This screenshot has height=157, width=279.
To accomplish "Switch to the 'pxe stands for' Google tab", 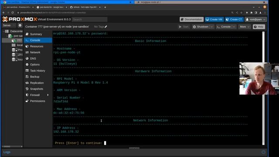I will [x=51, y=7].
